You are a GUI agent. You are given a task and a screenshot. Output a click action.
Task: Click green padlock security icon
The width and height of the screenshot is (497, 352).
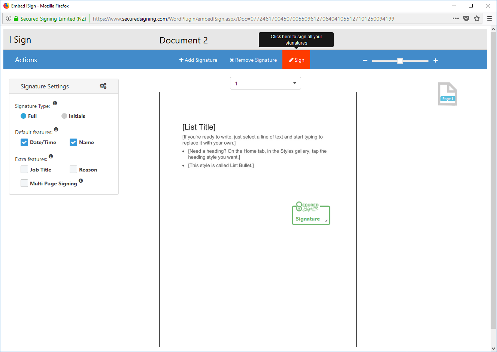click(x=16, y=18)
